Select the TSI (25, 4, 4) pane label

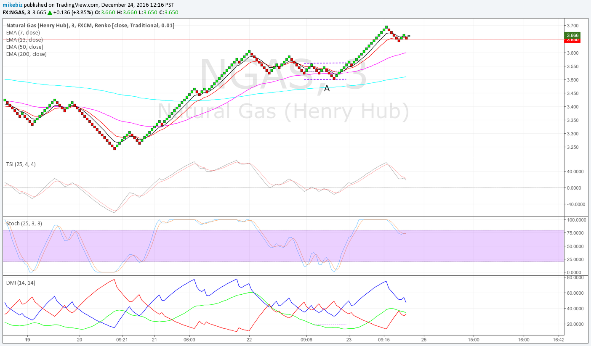21,164
